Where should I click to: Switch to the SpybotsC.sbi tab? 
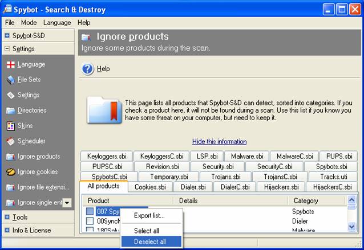click(109, 177)
